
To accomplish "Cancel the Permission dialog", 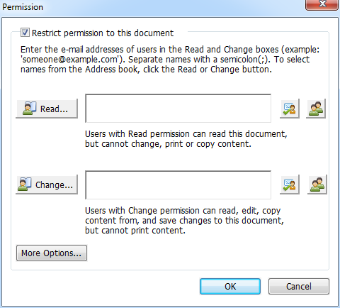I will tap(299, 287).
